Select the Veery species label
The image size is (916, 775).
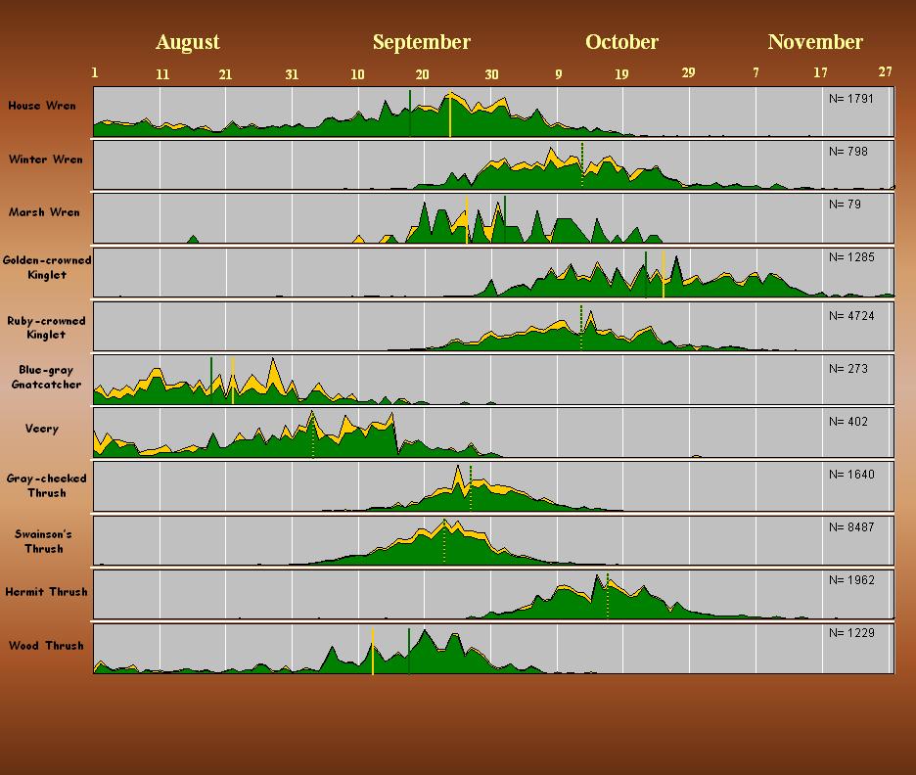coord(42,429)
